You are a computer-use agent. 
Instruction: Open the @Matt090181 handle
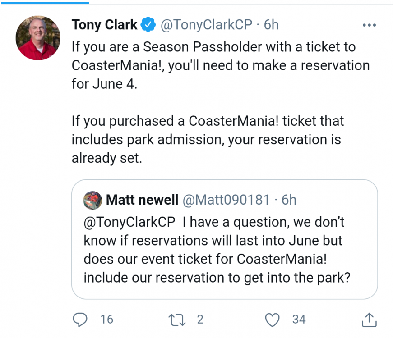click(x=225, y=200)
